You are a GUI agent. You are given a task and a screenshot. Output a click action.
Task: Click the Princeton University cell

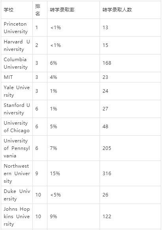click(16, 28)
